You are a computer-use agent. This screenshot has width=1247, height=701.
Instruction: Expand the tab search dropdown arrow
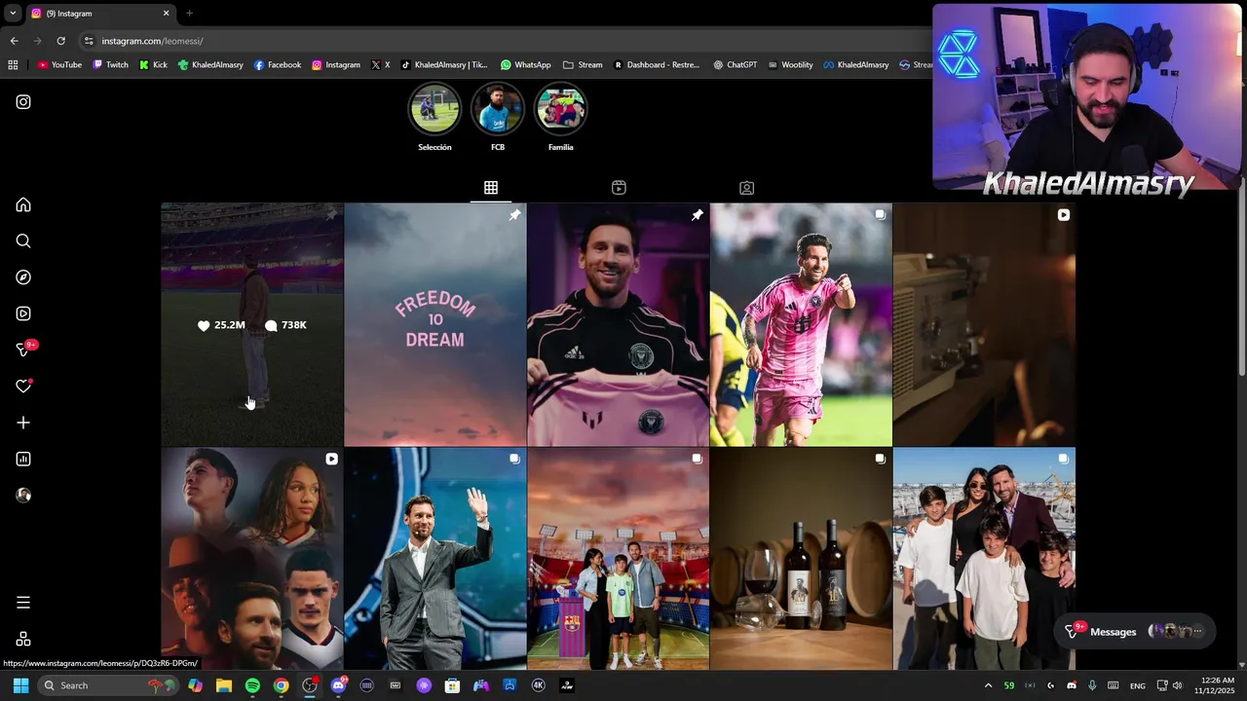12,14
